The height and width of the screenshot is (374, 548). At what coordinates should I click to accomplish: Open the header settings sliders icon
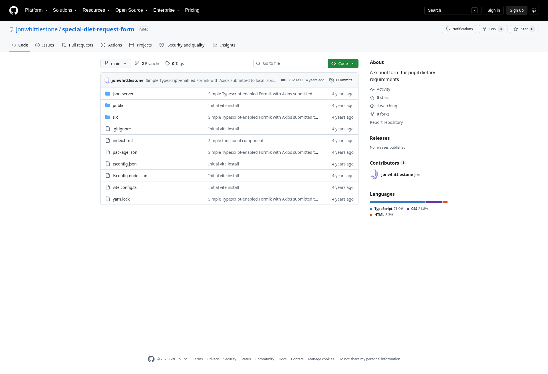(x=534, y=10)
